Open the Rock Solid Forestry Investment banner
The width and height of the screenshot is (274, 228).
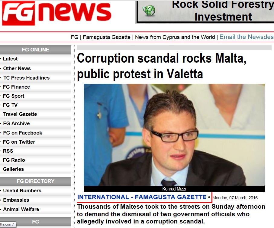(x=205, y=11)
